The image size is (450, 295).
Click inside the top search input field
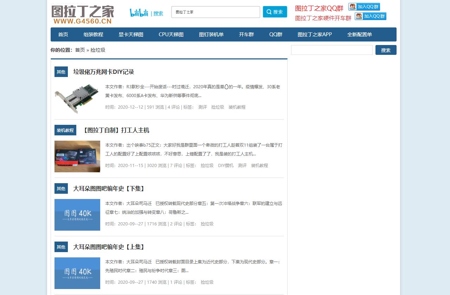pos(216,12)
